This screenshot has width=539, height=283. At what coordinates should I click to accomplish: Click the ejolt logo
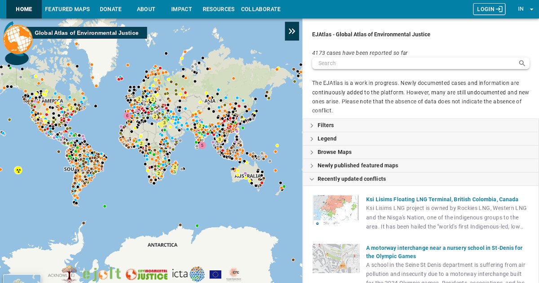101,274
